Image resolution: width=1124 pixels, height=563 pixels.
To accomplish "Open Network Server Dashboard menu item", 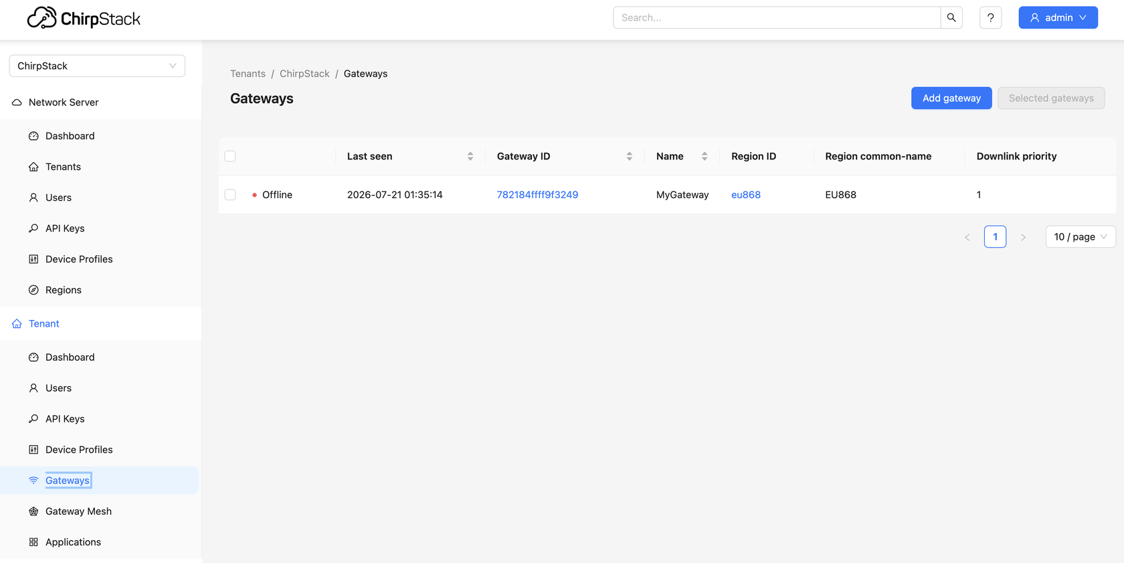I will pos(100,136).
